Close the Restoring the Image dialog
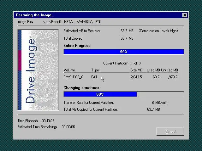Image resolution: width=202 pixels, height=151 pixels. coord(185,15)
